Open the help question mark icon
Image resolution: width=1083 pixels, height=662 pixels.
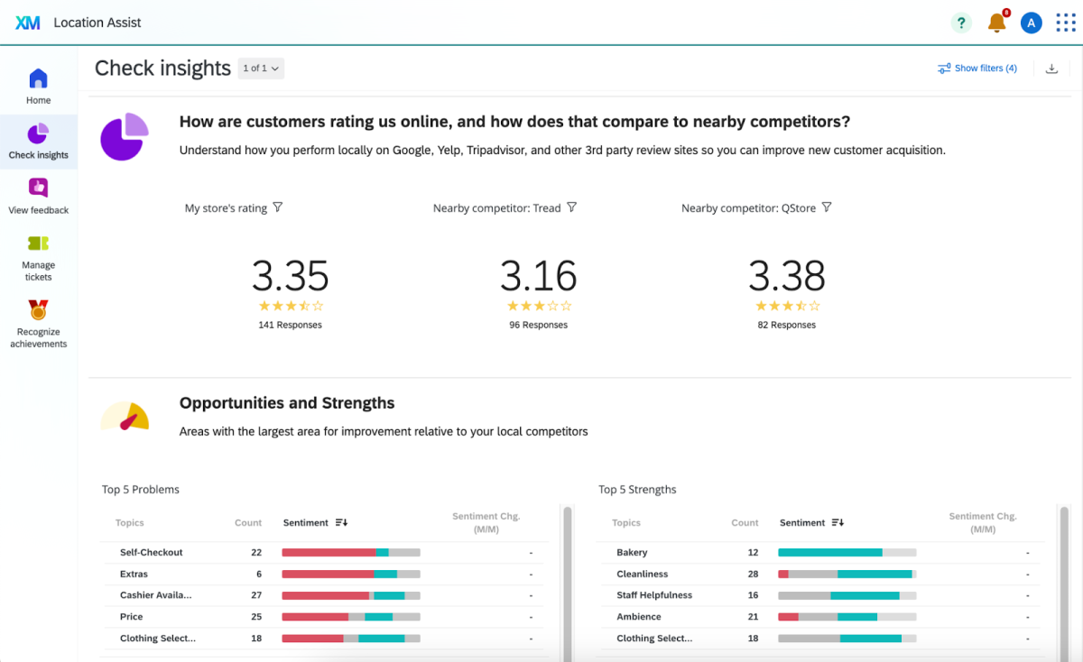pos(961,23)
